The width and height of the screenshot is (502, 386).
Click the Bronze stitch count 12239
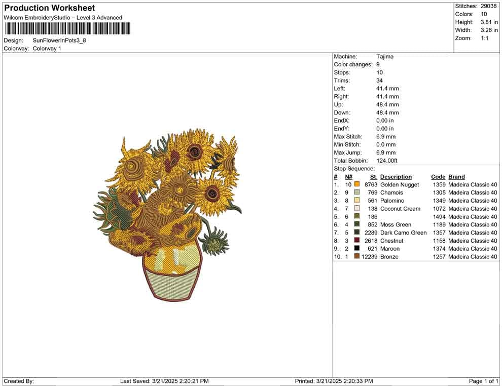[x=370, y=256]
